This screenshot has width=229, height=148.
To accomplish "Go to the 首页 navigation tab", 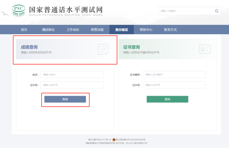I will (24, 29).
